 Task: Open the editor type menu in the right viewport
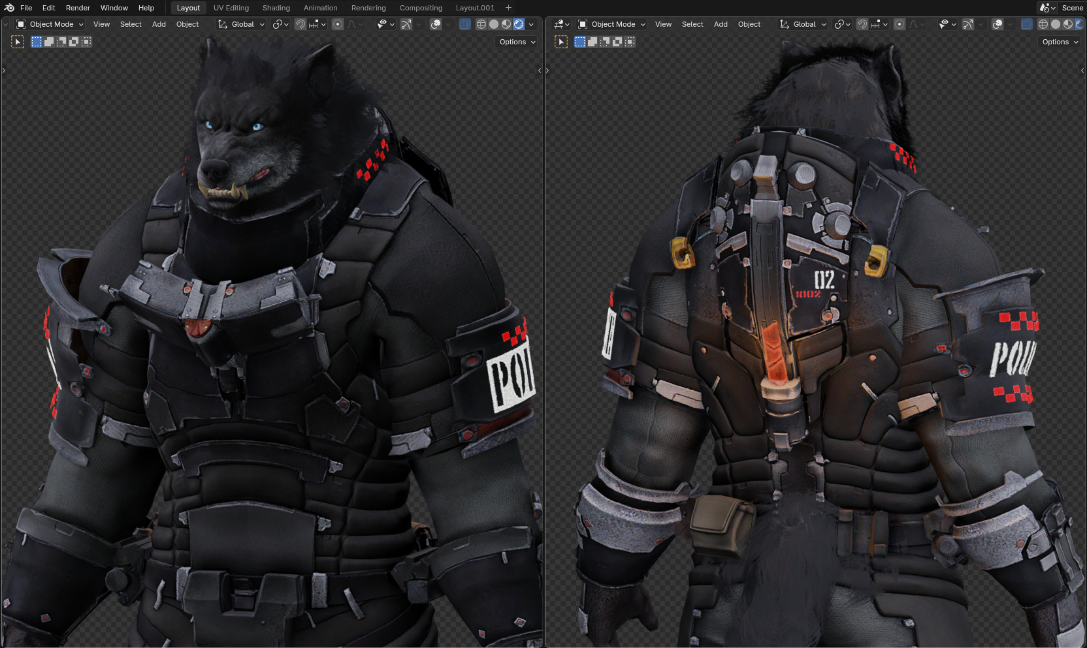point(561,24)
